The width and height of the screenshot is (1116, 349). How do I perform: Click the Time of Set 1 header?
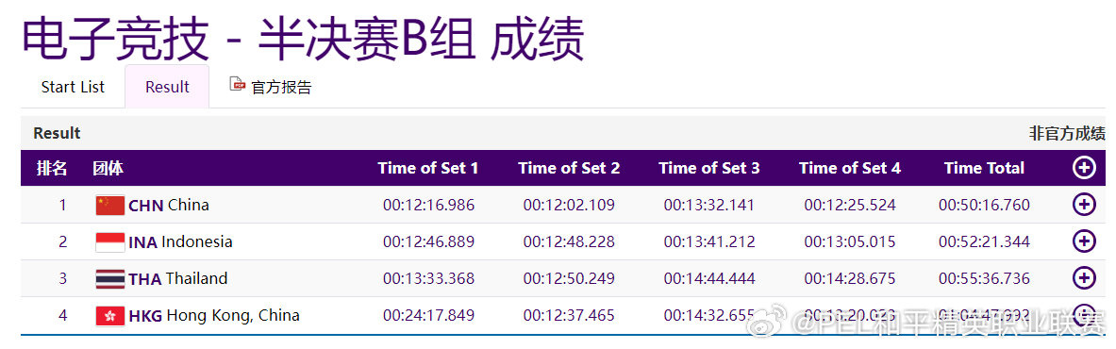point(428,168)
